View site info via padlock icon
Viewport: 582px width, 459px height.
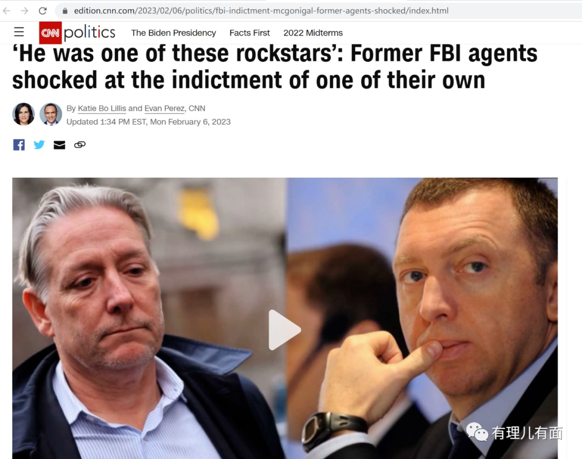pos(65,11)
